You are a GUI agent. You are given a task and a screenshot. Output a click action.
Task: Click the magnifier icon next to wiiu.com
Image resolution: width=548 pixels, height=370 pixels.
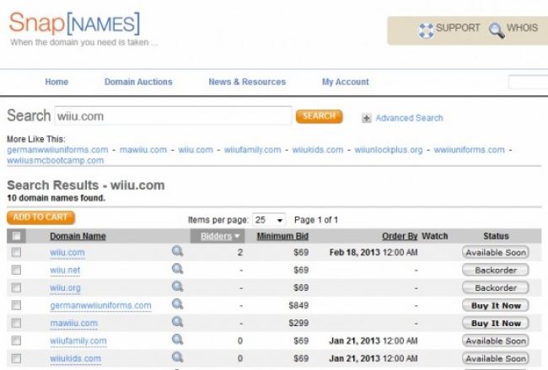click(177, 251)
